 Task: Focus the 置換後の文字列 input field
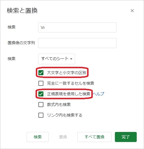(x=77, y=43)
